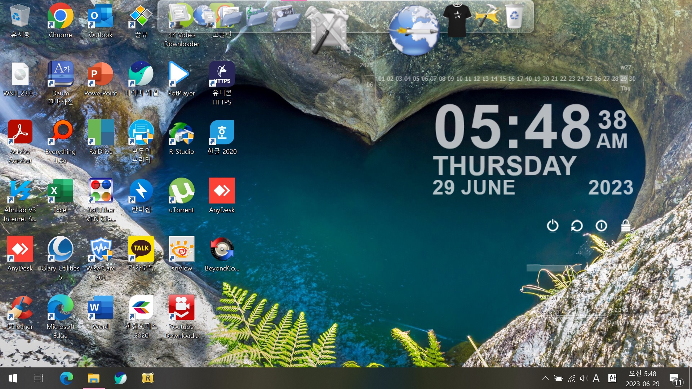Open the dock's recycle bin icon
692x389 pixels.
tap(514, 17)
